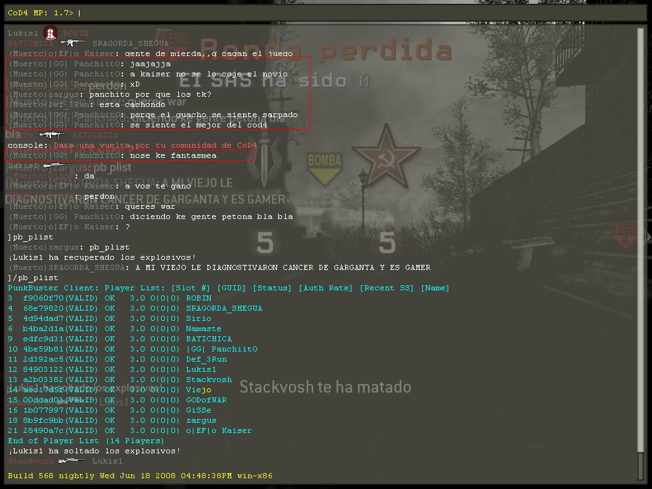The image size is (652, 489).
Task: Click the chat line 'esta cachondo'
Action: click(x=87, y=104)
